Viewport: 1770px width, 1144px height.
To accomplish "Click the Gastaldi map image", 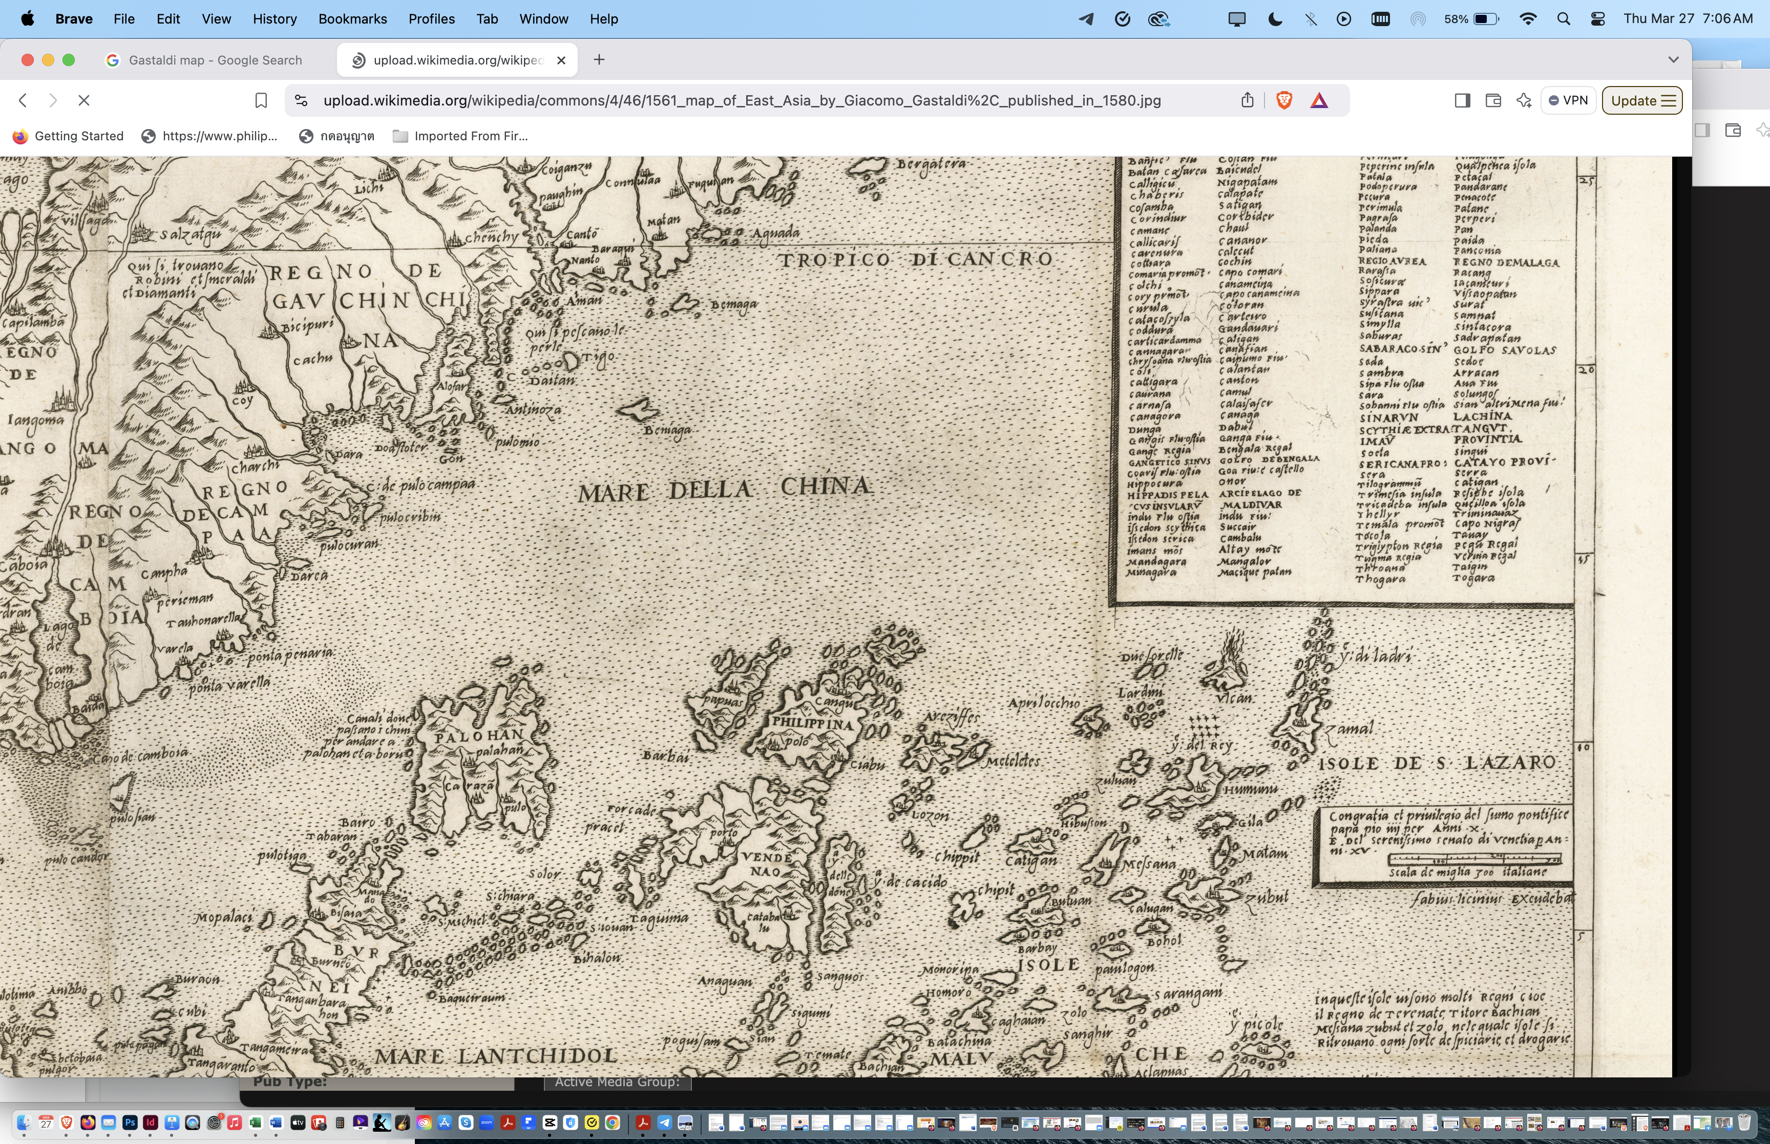I will [836, 617].
